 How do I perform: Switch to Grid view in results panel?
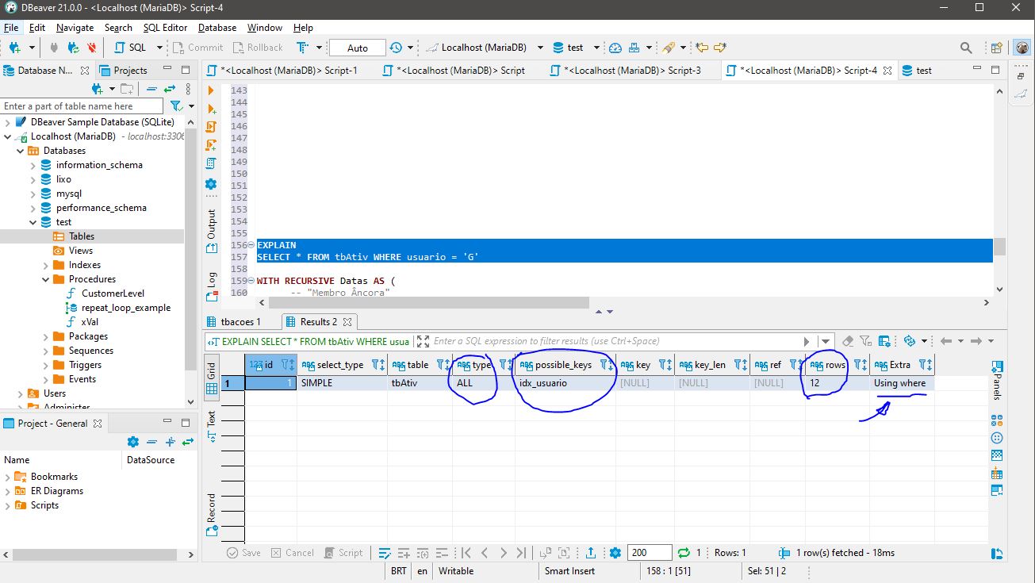click(212, 379)
